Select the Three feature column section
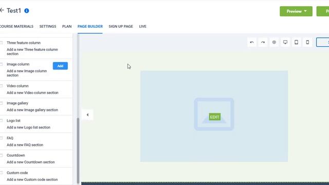The height and width of the screenshot is (185, 329). 36,48
